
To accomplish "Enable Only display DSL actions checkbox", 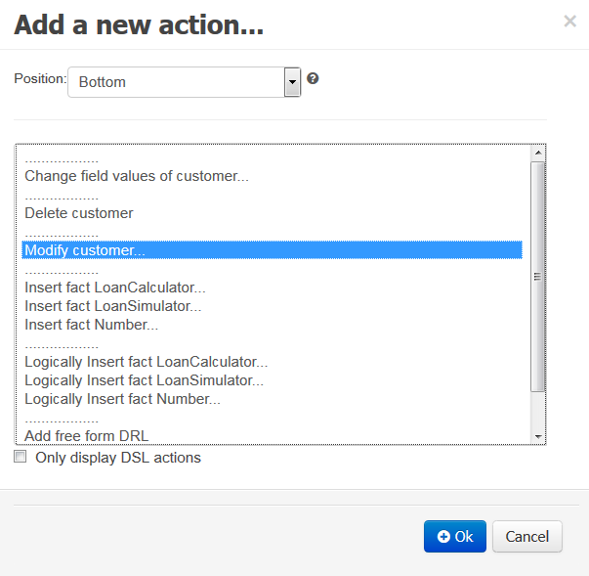I will pyautogui.click(x=21, y=457).
